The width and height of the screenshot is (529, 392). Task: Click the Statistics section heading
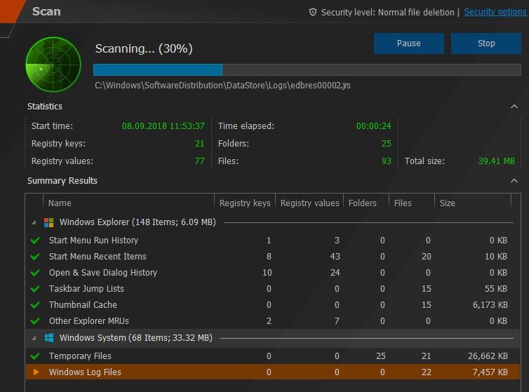tap(45, 107)
